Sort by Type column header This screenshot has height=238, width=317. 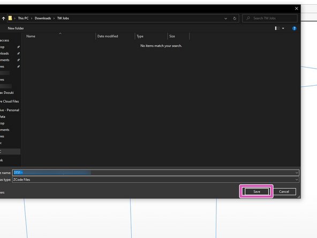pyautogui.click(x=140, y=36)
